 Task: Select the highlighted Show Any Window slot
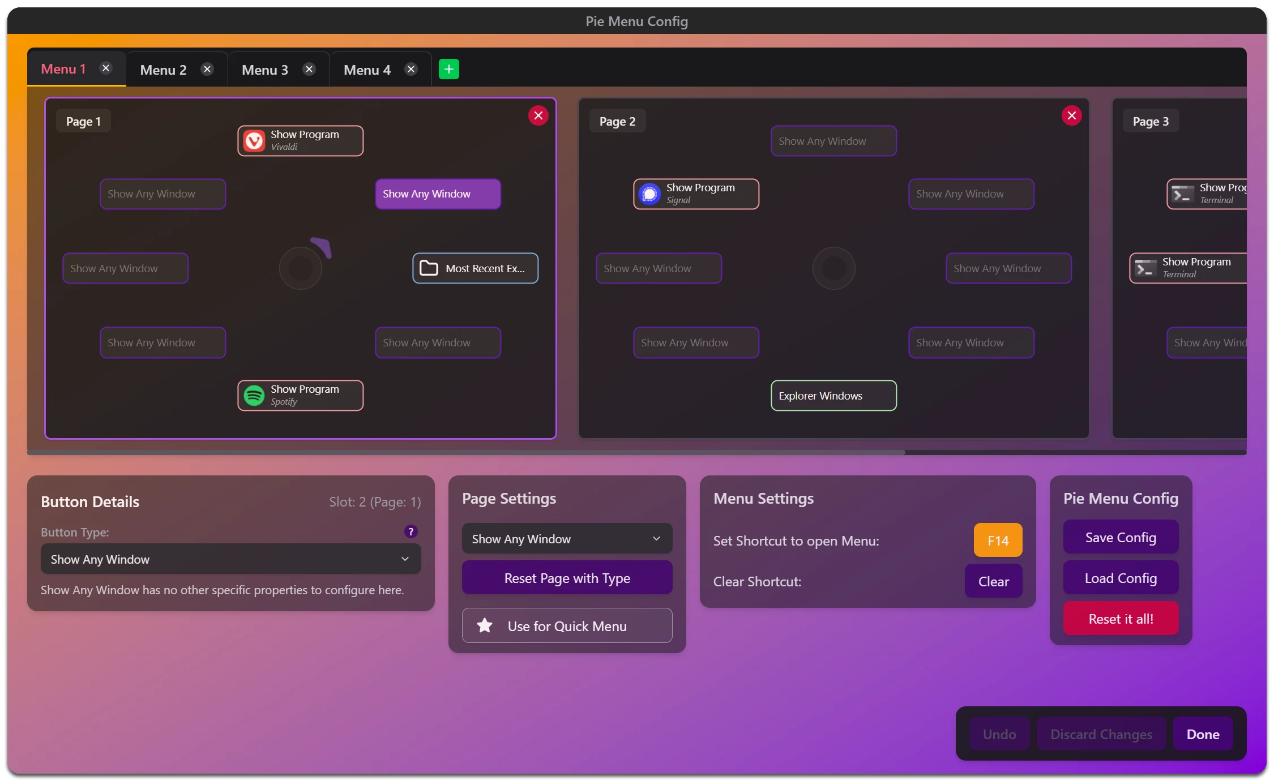438,194
